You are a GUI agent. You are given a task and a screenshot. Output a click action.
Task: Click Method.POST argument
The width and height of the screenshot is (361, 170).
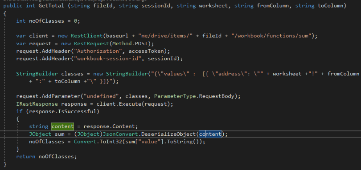(130, 43)
